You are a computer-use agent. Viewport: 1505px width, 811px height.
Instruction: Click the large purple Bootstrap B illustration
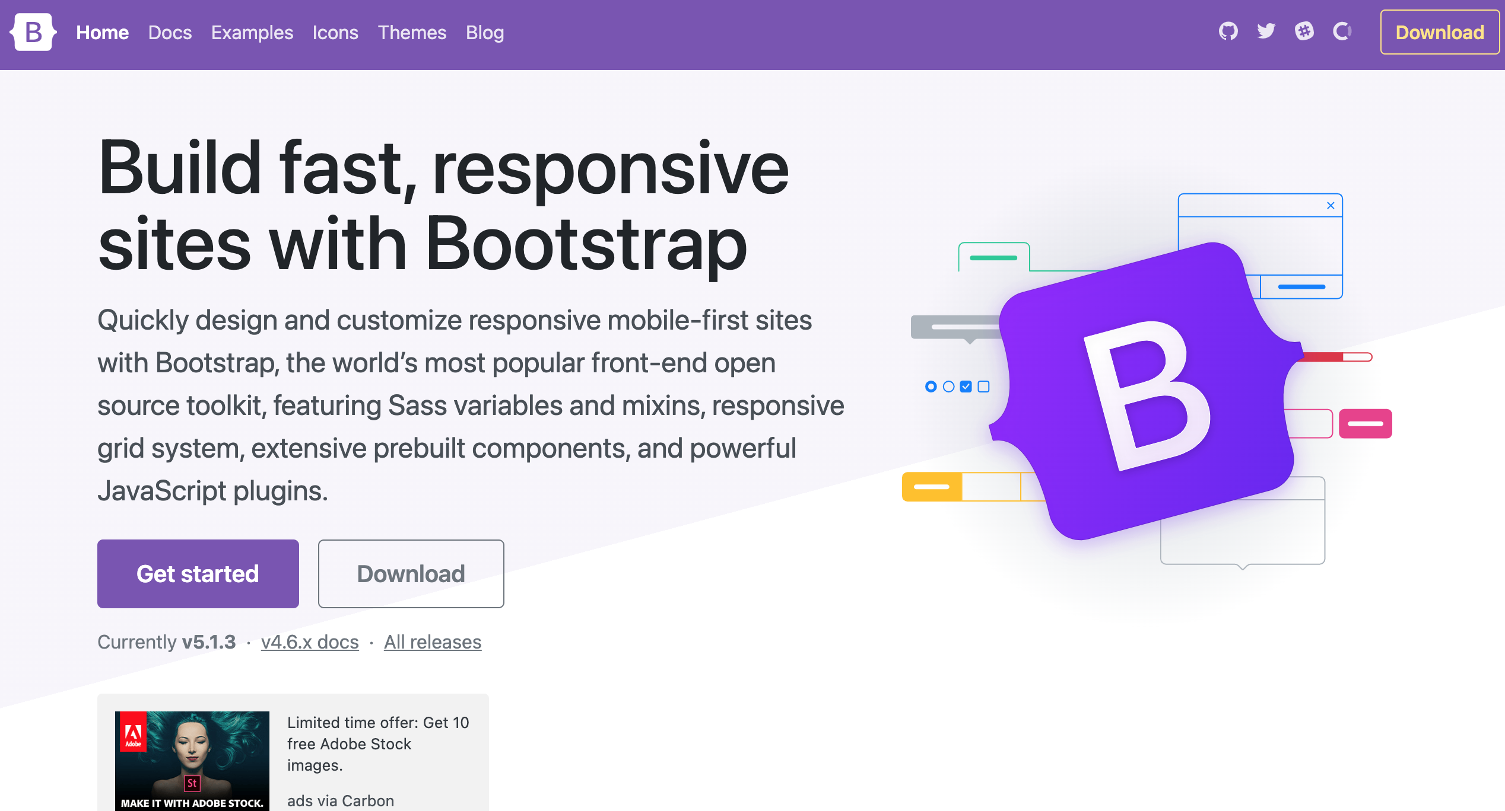click(x=1145, y=391)
